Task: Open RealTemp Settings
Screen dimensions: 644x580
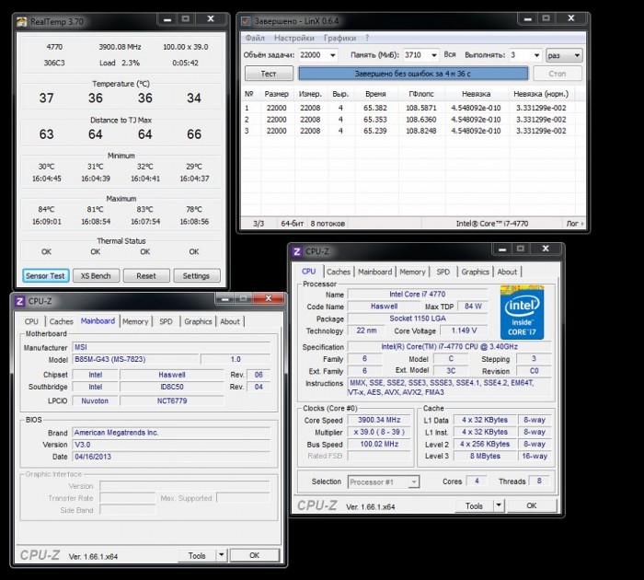Action: 196,276
